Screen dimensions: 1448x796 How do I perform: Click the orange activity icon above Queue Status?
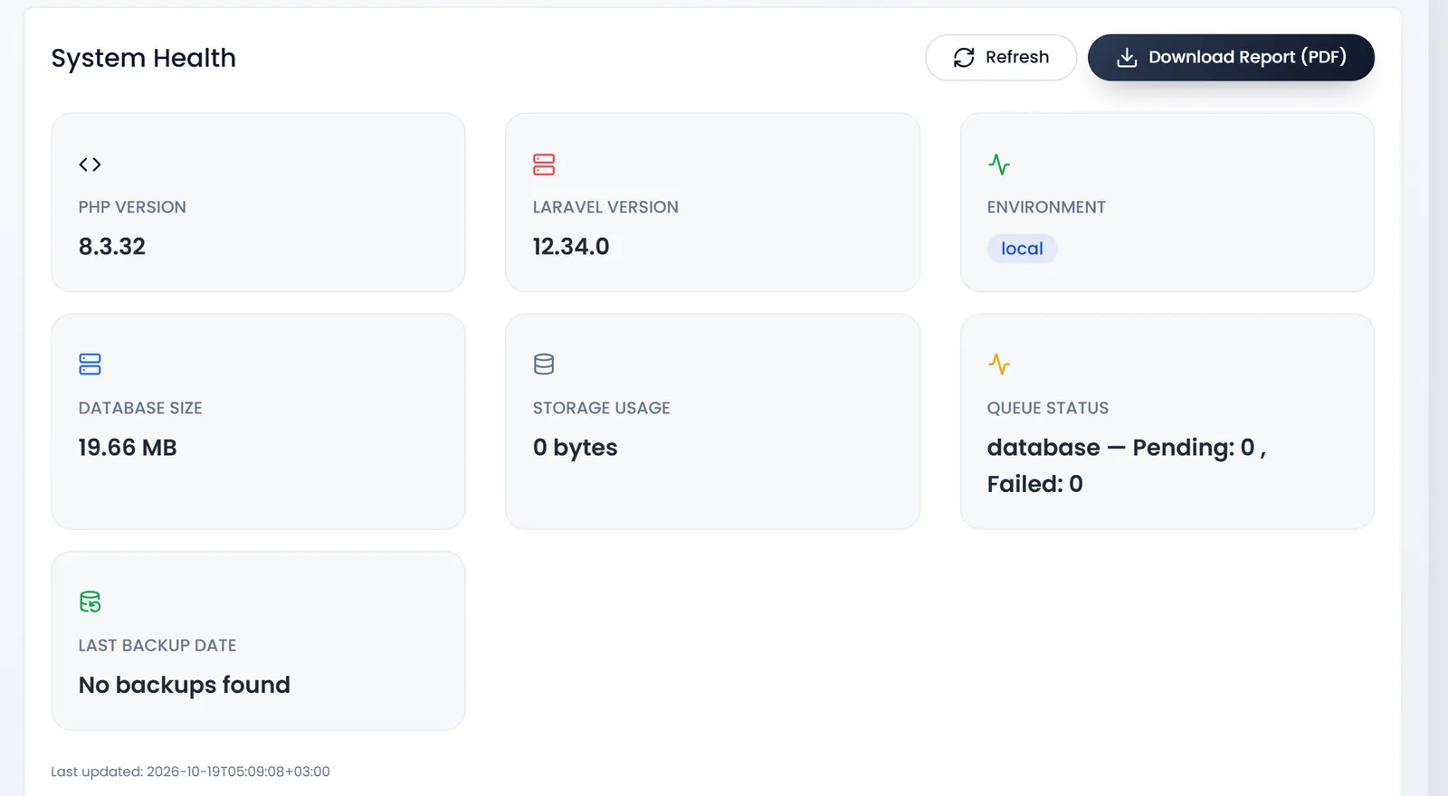[x=999, y=365]
